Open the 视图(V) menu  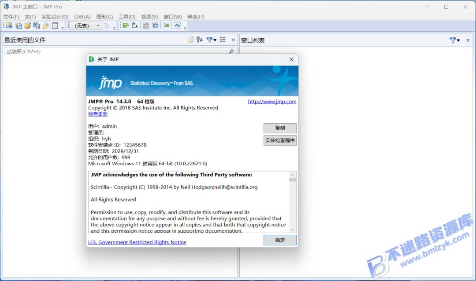[150, 17]
